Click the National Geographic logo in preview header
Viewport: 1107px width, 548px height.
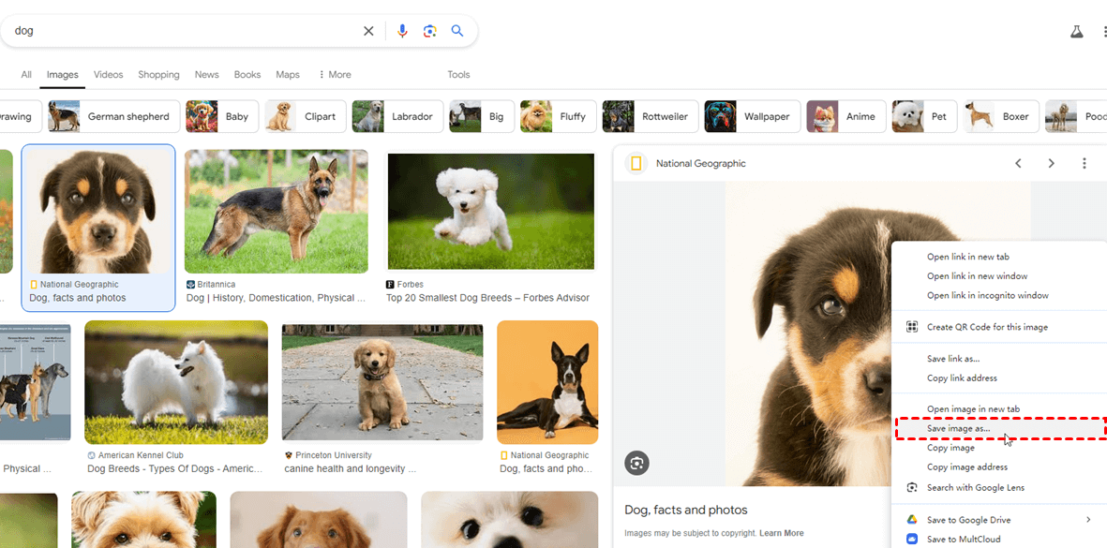tap(636, 164)
